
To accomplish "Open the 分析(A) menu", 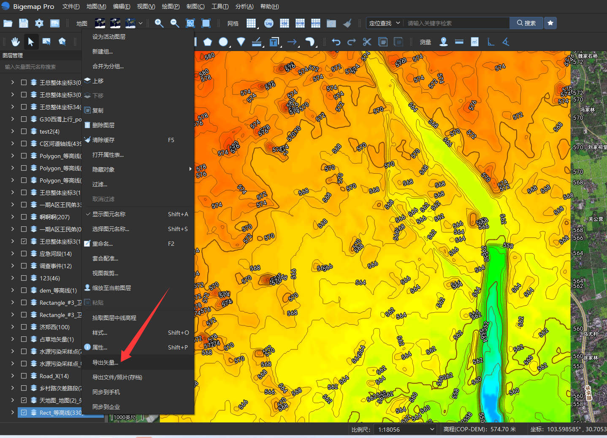I will tap(244, 6).
